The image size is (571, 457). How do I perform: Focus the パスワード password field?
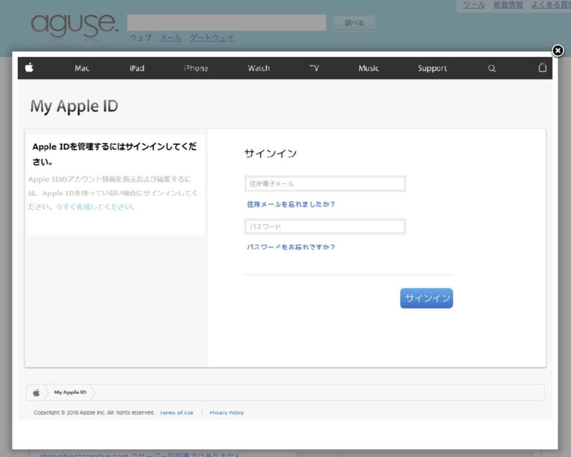coord(325,227)
